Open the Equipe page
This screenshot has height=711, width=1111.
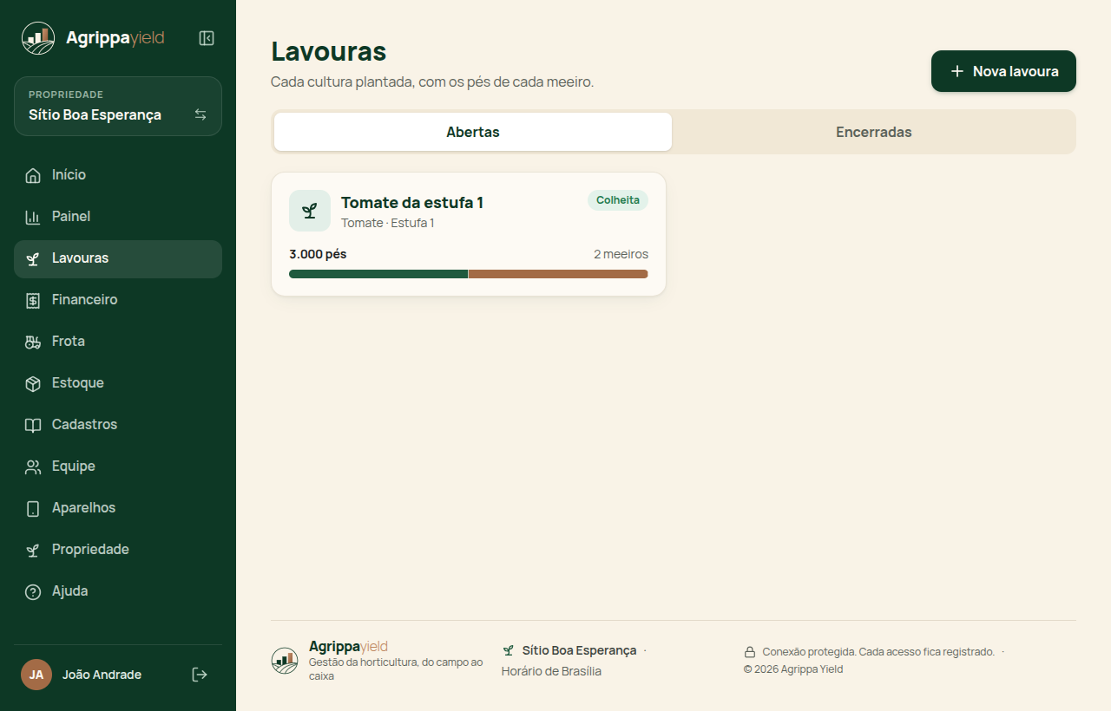pyautogui.click(x=118, y=466)
